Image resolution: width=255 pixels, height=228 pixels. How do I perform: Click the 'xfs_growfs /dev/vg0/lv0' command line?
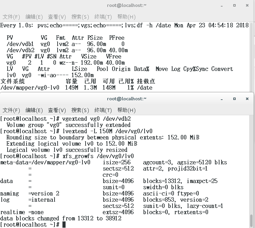tap(98, 156)
